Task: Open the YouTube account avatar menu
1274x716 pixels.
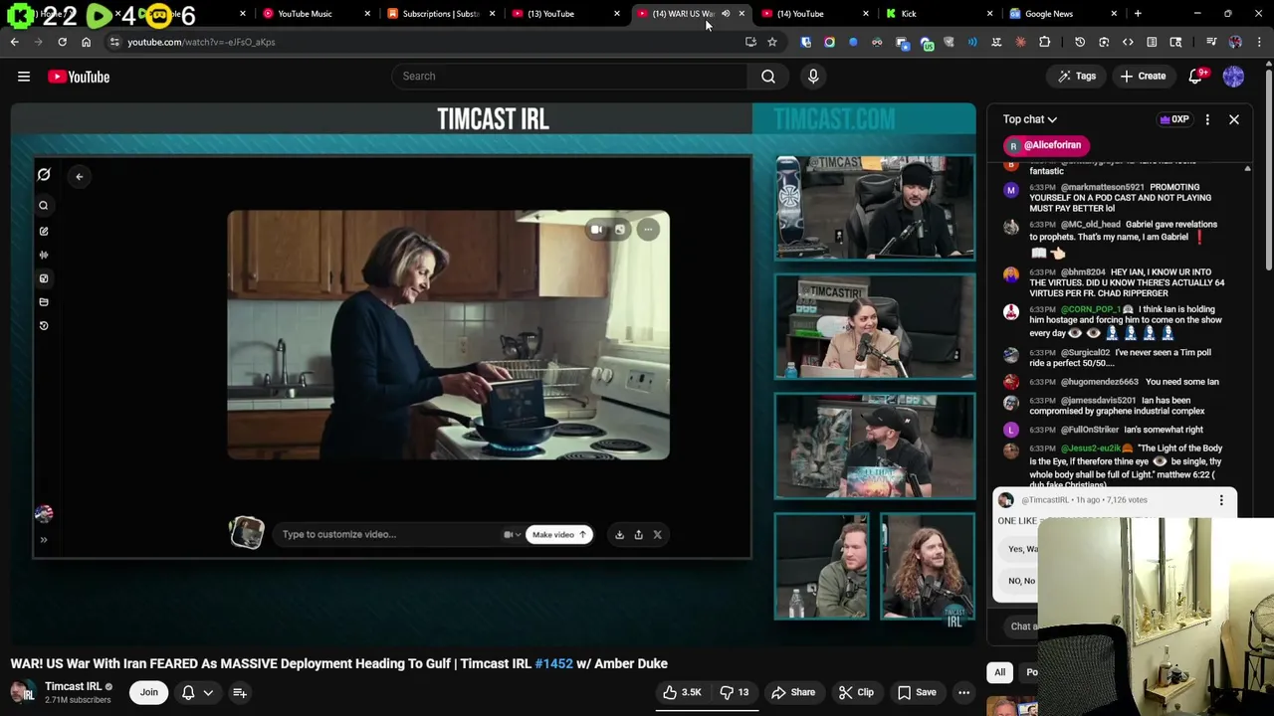Action: pos(1233,77)
